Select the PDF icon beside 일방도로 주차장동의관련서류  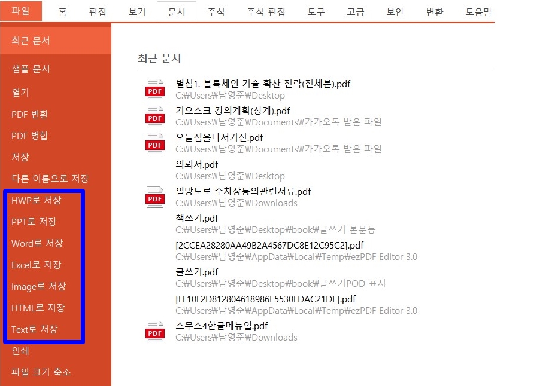(154, 197)
